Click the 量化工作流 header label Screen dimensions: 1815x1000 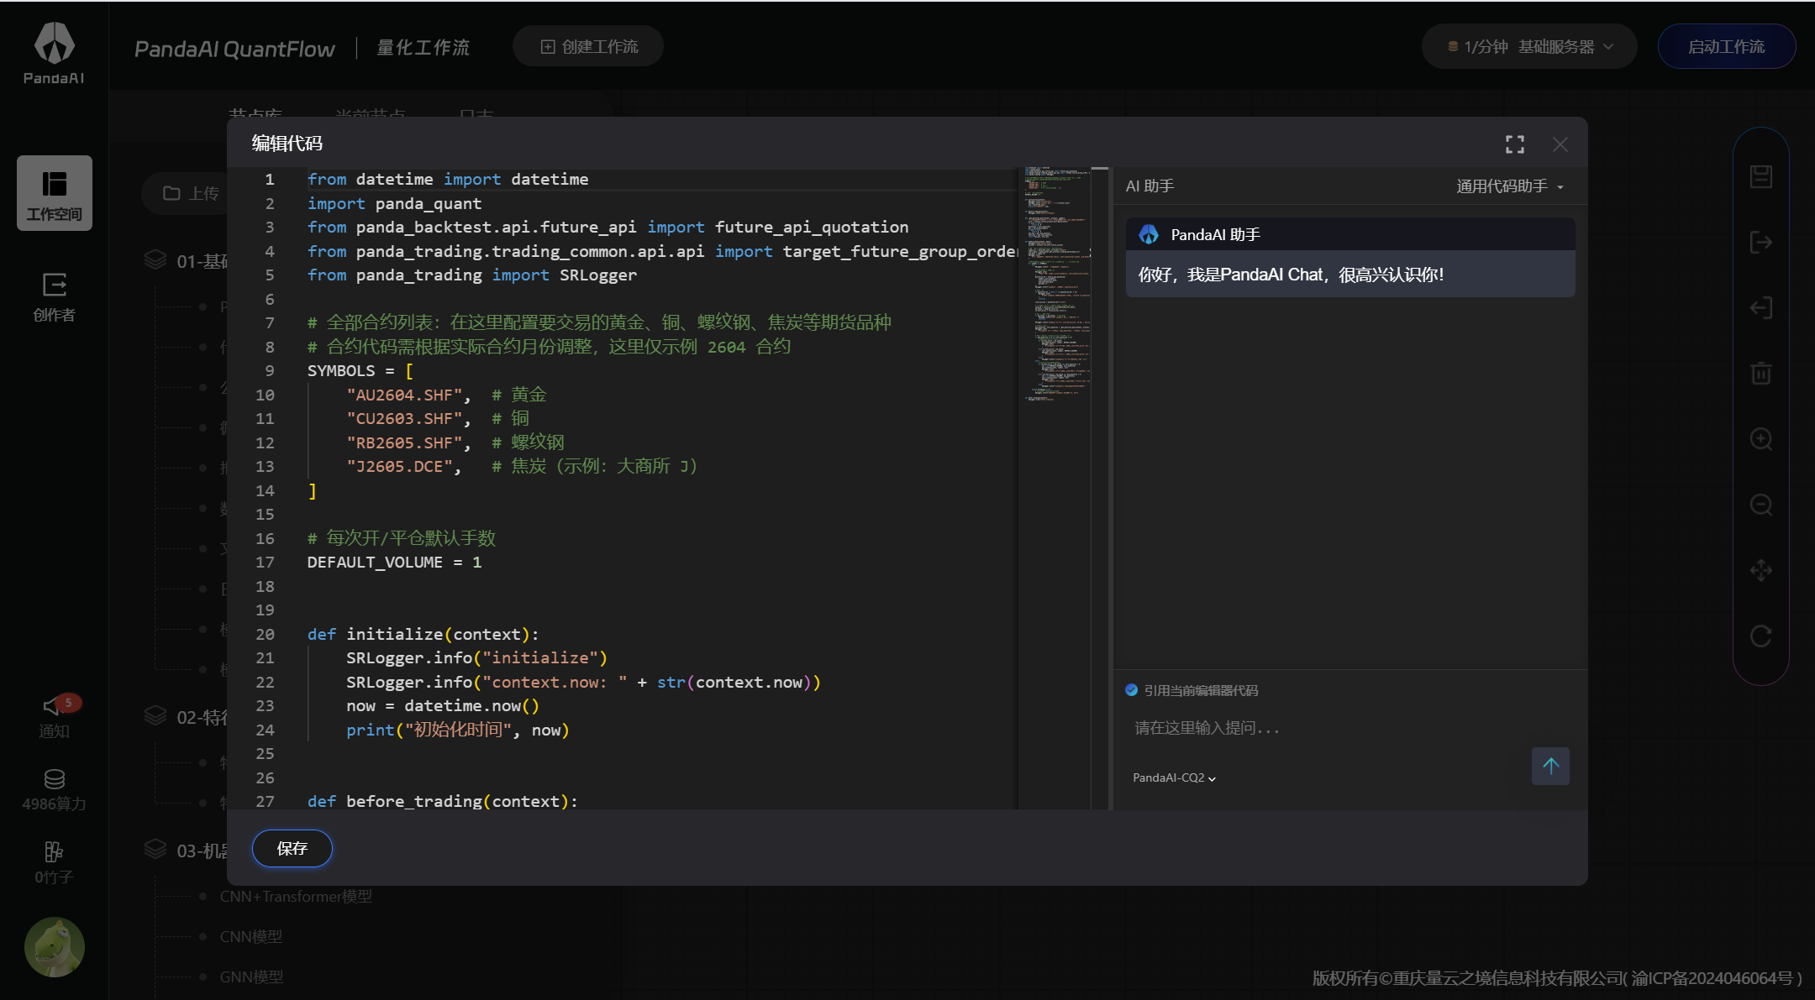[x=423, y=48]
